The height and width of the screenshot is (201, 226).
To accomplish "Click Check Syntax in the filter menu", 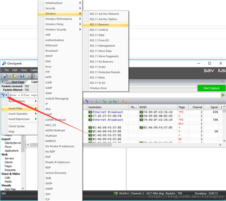I will [17, 126].
